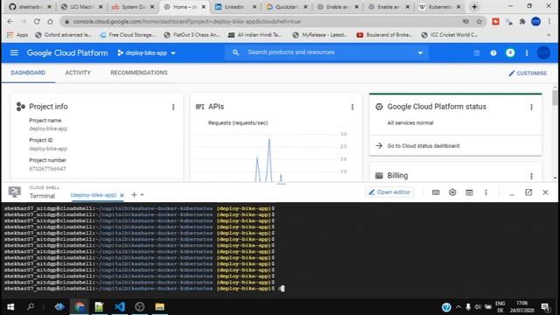Open the Windows notification center

pos(545,307)
